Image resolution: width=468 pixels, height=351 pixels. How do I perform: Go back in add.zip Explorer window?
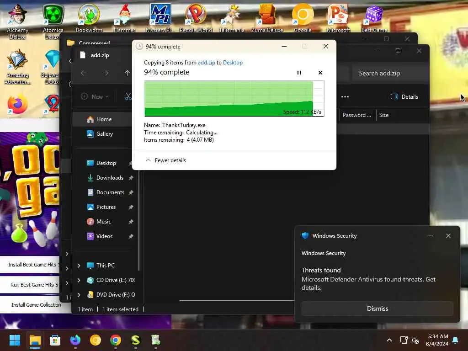tap(84, 73)
